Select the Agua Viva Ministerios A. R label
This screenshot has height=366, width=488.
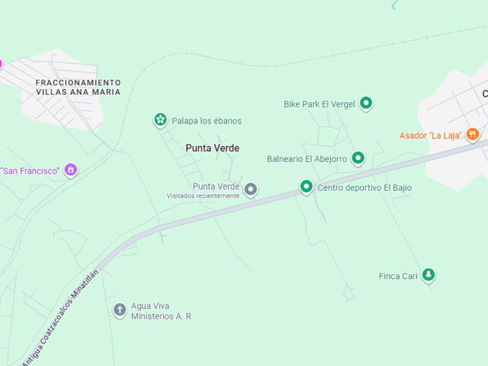click(x=162, y=311)
